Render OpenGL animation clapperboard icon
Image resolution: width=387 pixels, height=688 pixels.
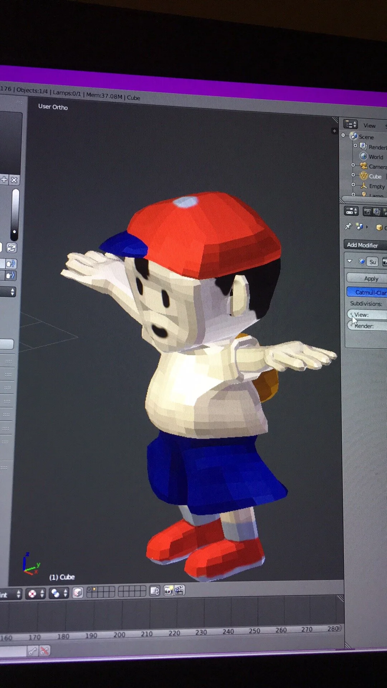pos(180,590)
